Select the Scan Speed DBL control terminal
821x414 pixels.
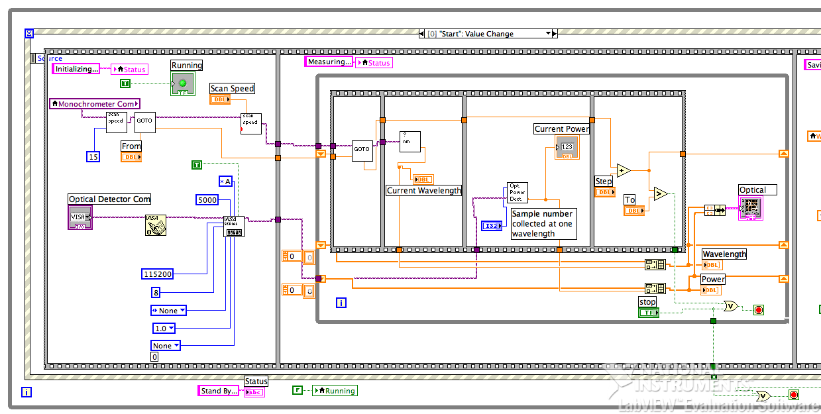[x=220, y=99]
